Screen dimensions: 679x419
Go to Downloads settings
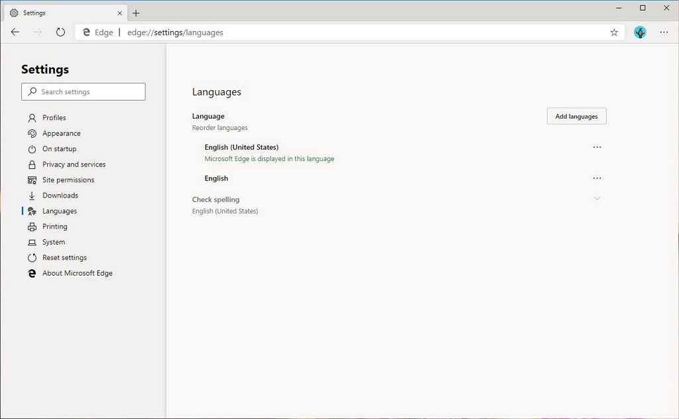tap(60, 196)
